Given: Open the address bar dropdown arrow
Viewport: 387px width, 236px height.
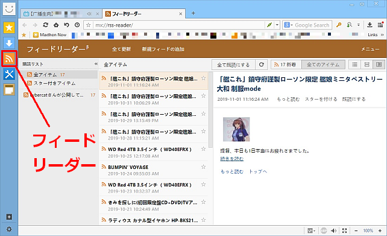Looking at the screenshot, I should point(277,25).
